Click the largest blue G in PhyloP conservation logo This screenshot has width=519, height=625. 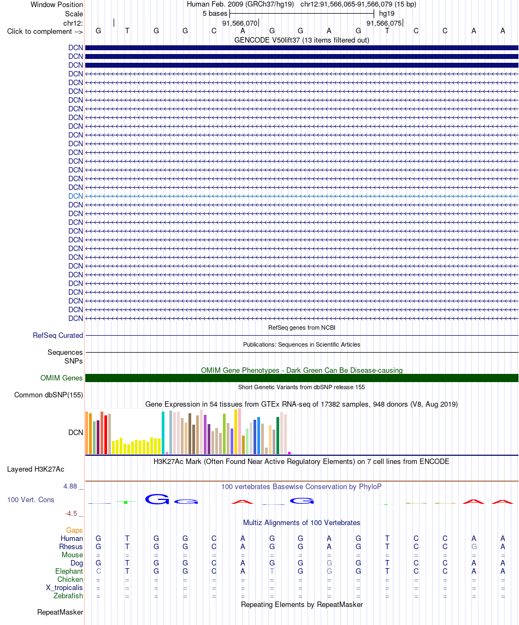pos(157,499)
